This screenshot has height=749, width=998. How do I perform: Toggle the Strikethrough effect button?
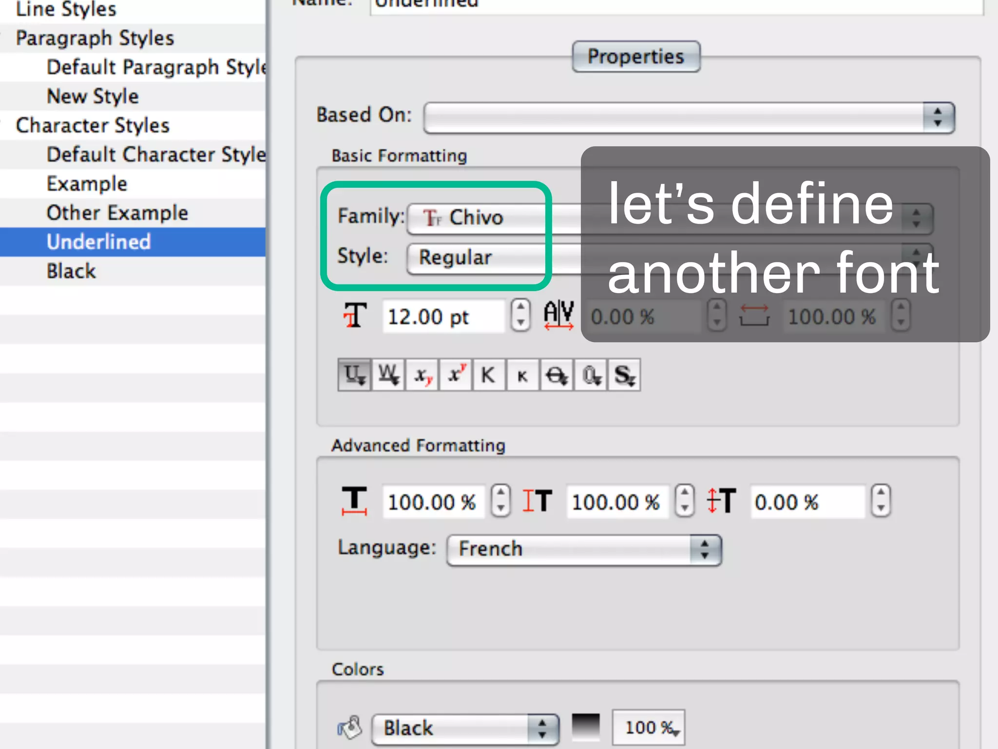557,375
